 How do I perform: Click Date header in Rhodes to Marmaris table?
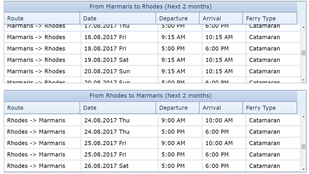pos(118,108)
